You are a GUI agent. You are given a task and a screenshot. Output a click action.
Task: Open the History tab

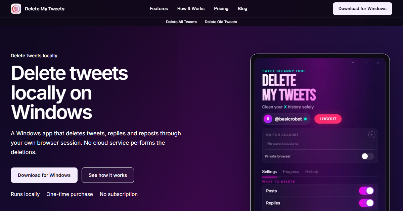312,171
